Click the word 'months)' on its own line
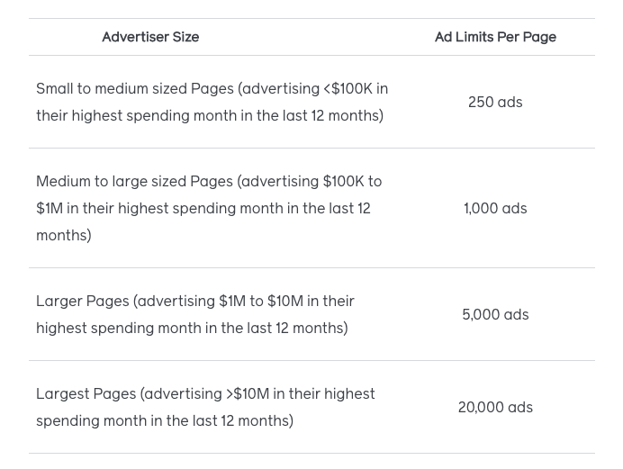The width and height of the screenshot is (623, 469). tap(64, 236)
